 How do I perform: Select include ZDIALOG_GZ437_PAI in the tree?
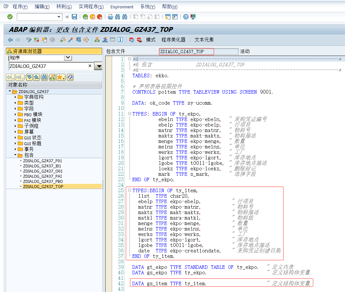click(x=43, y=176)
